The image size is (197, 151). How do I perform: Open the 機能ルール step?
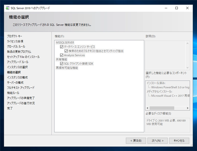click(x=13, y=93)
